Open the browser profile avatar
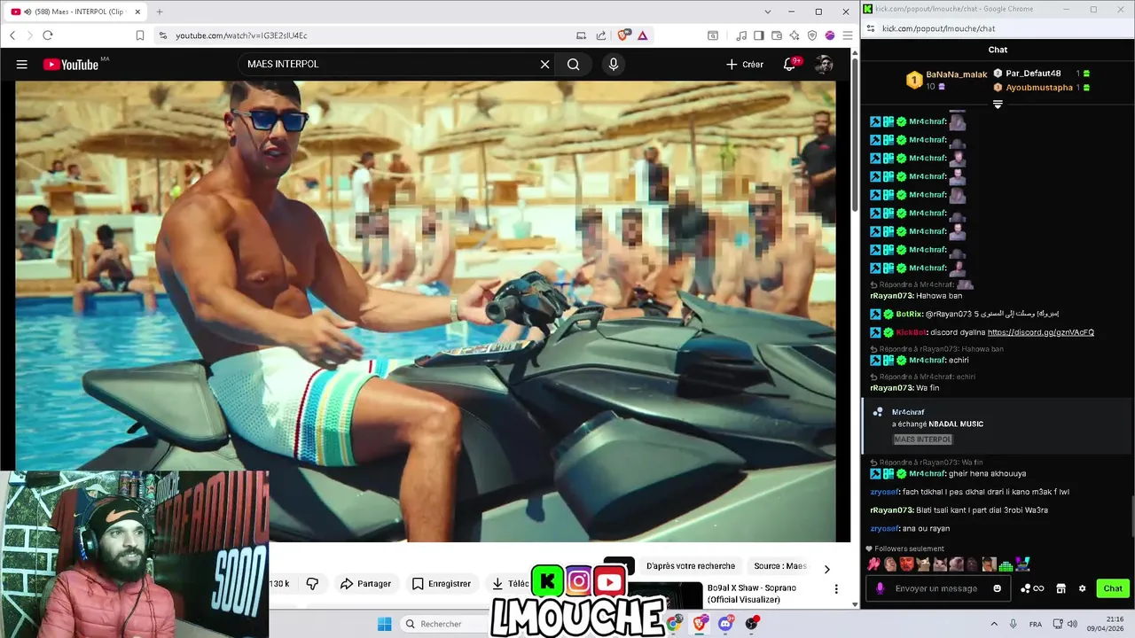1135x638 pixels. (x=830, y=35)
